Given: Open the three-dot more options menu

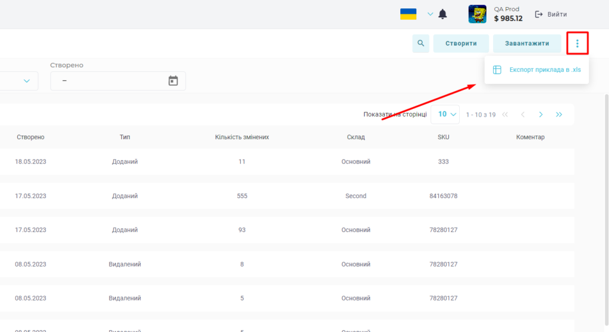Looking at the screenshot, I should [577, 43].
